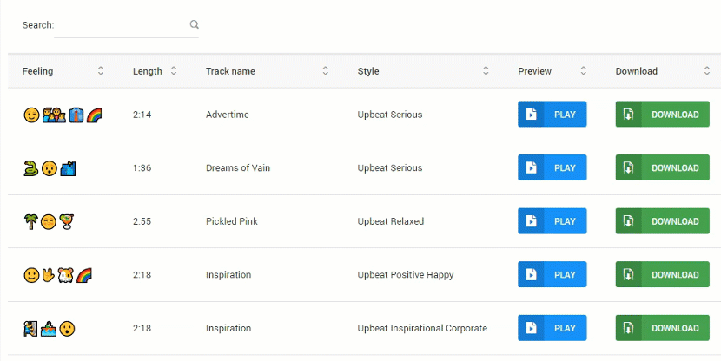Sort table by Feeling column arrows

(101, 71)
